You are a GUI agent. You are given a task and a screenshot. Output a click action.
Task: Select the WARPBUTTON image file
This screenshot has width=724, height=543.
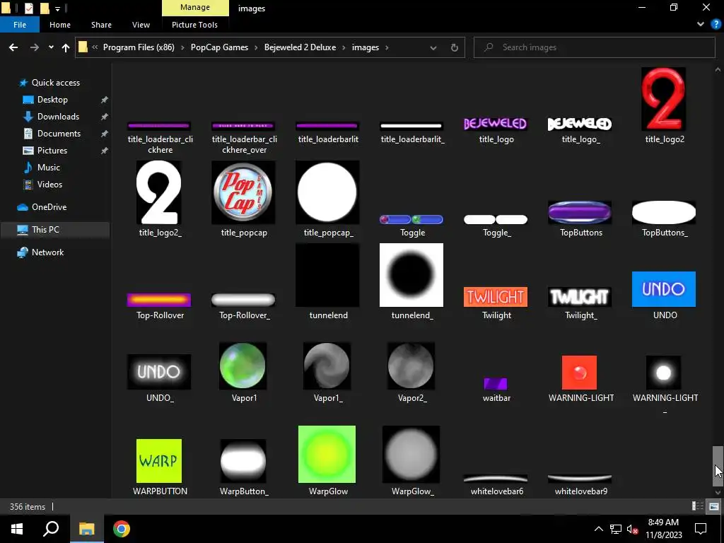click(159, 461)
